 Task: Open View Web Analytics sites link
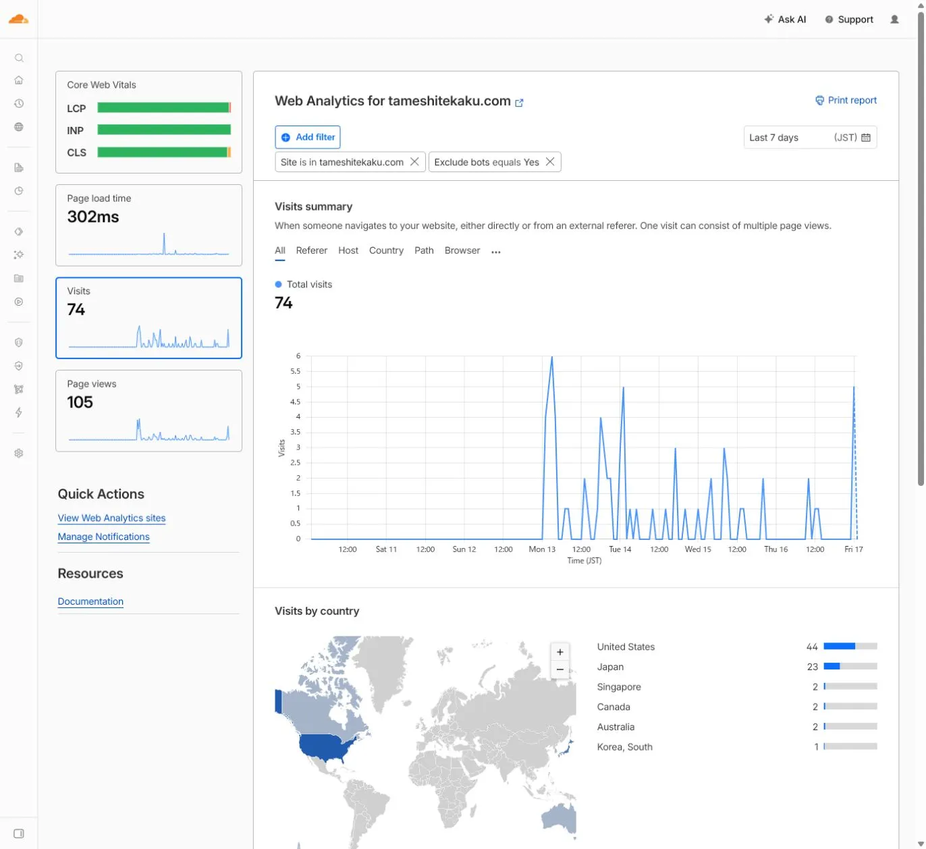tap(111, 518)
